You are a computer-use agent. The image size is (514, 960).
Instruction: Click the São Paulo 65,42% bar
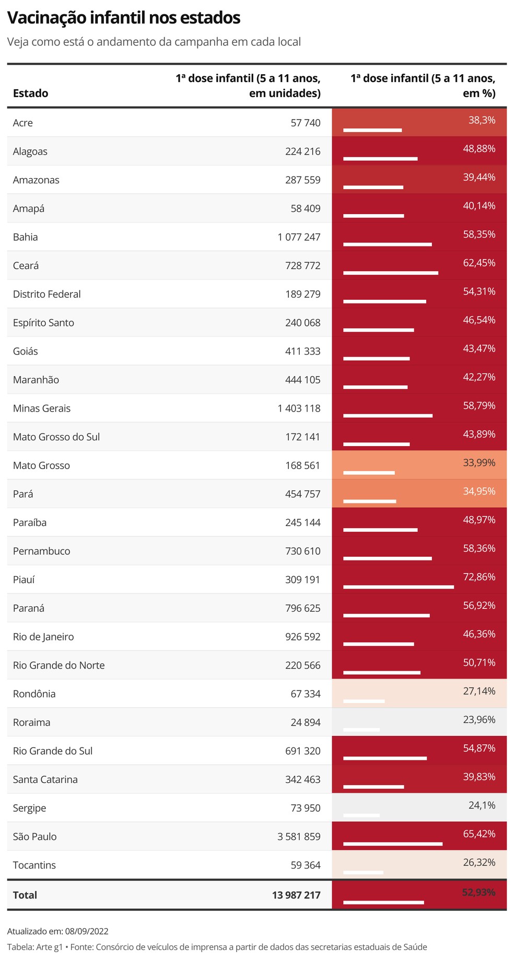pyautogui.click(x=393, y=844)
